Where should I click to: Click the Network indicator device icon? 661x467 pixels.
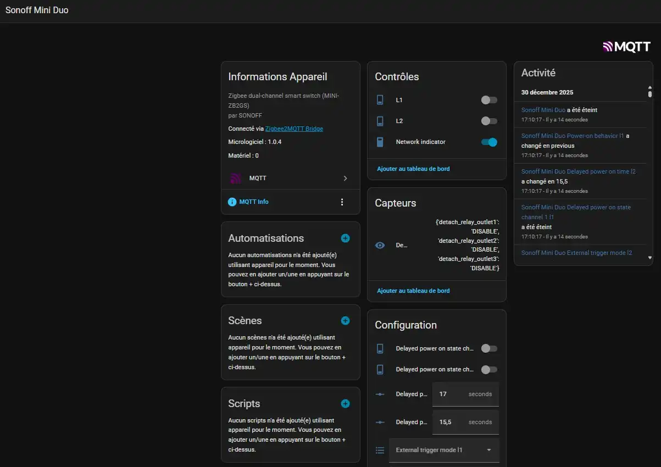click(x=380, y=142)
